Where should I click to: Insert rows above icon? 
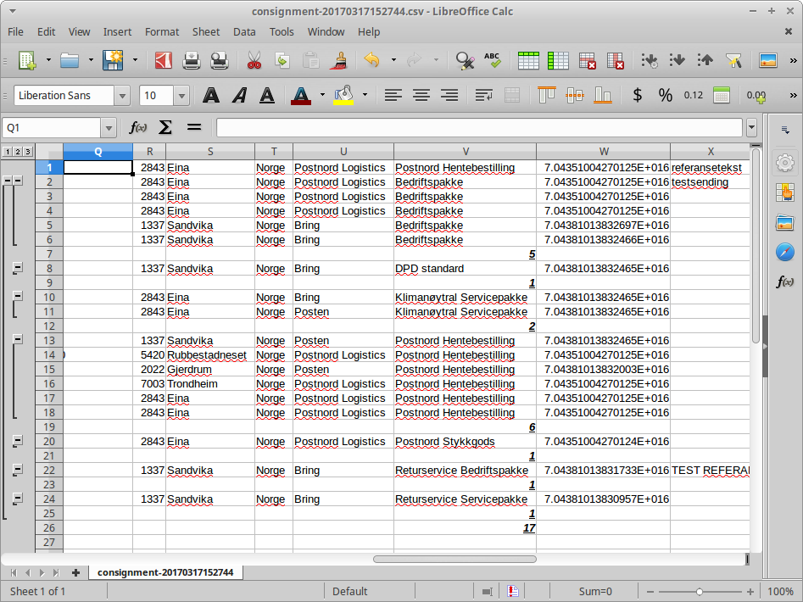[528, 60]
